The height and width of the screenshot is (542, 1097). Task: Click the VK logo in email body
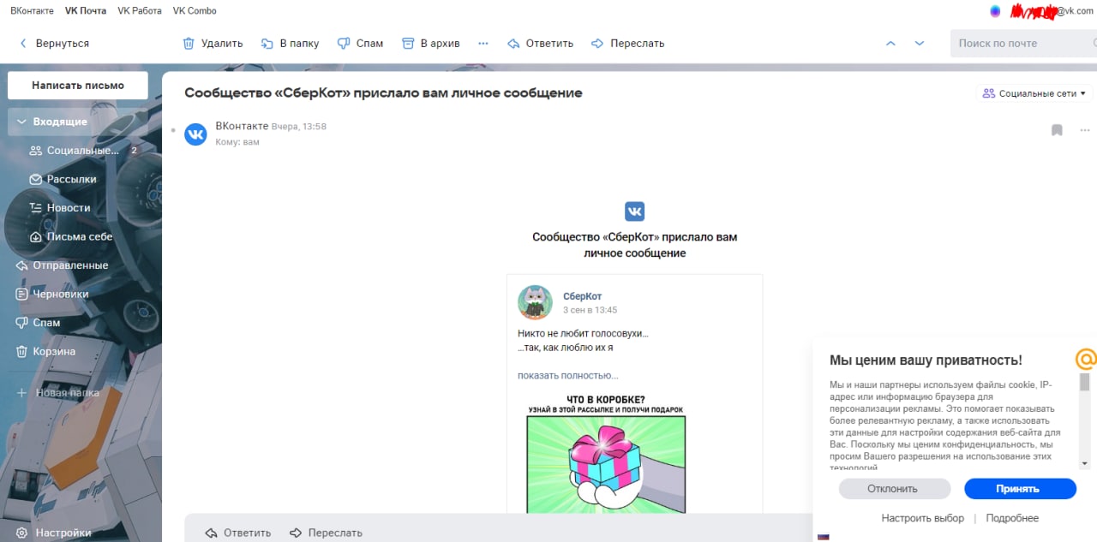pyautogui.click(x=634, y=211)
